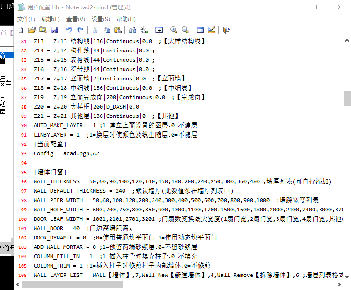Click the horizontal scrollbar thumb

72,285
